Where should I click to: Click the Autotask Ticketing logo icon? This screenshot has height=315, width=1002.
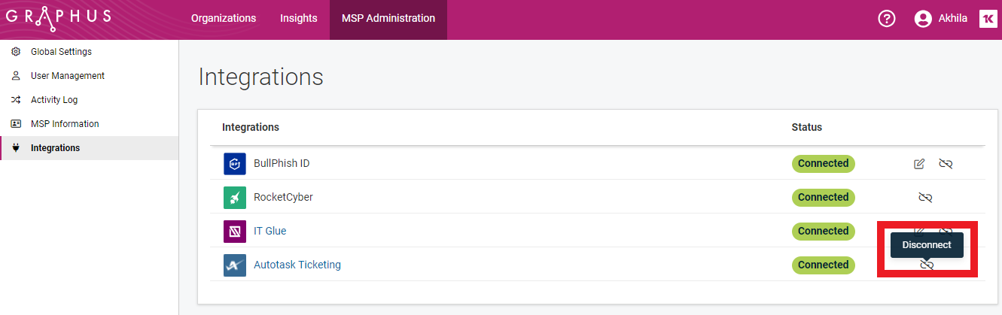[235, 265]
